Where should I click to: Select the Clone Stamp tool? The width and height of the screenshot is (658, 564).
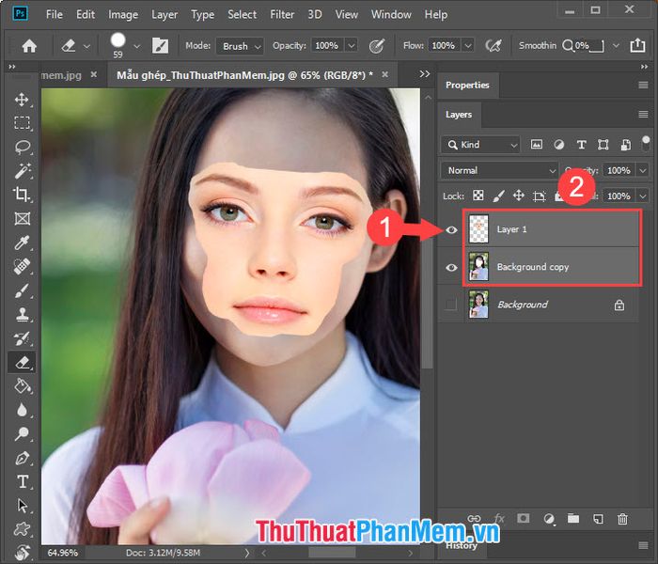click(x=22, y=314)
